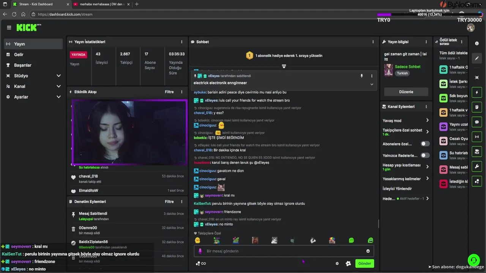486x273 pixels.
Task: Click the chat bubble sidebar icon
Action: [x=477, y=122]
